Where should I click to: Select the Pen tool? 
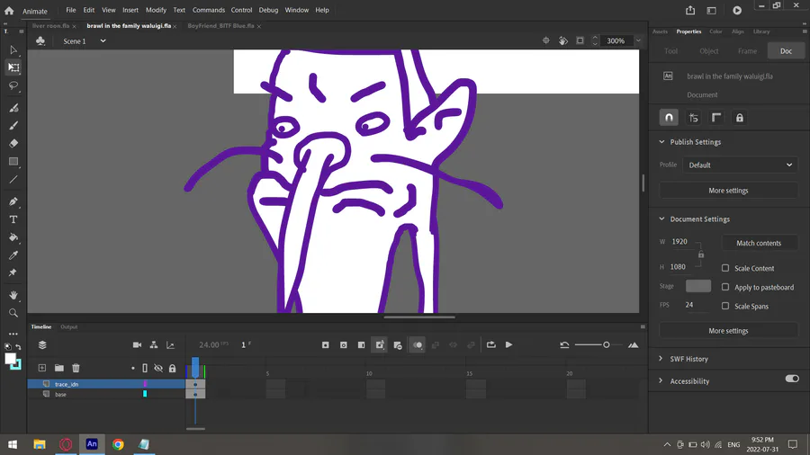pos(13,201)
